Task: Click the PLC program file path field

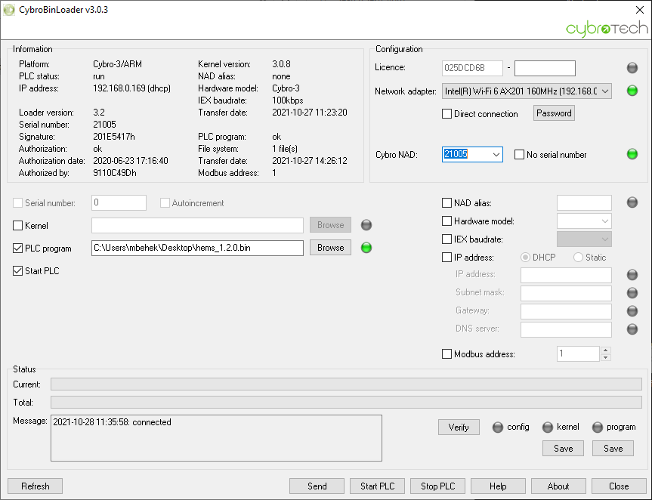Action: tap(197, 248)
